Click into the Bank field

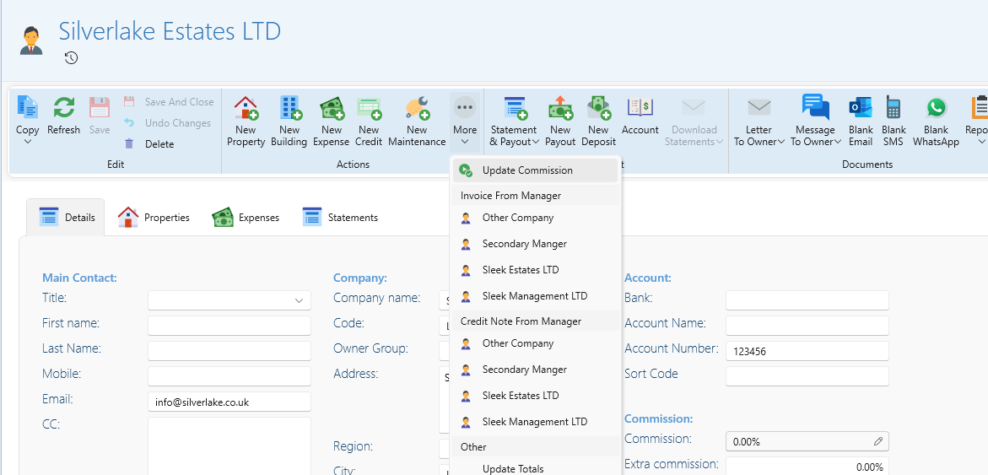pos(807,300)
